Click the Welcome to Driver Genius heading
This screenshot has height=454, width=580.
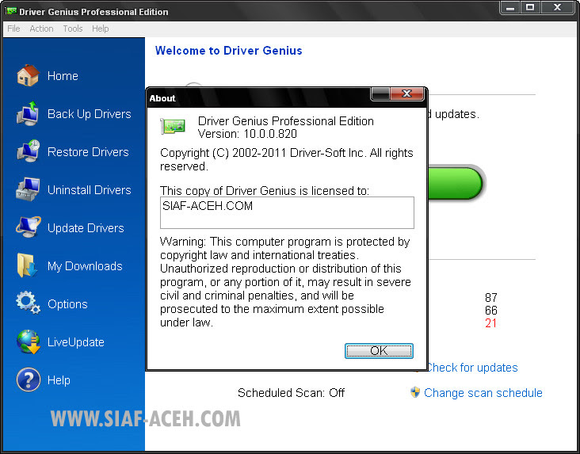[229, 51]
